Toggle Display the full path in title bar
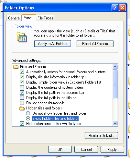The image size is (130, 158). tap(22, 98)
